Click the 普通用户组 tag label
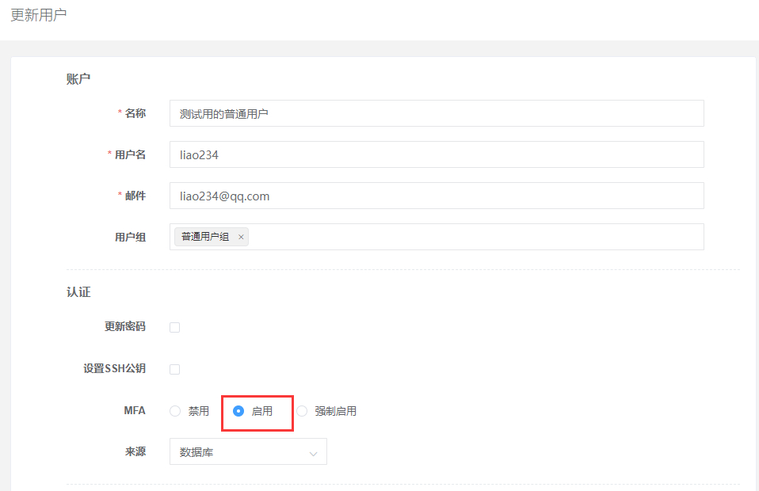 [204, 237]
